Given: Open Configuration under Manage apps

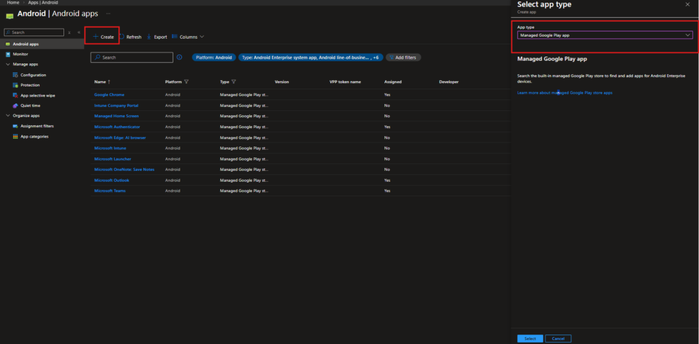Looking at the screenshot, I should [33, 75].
